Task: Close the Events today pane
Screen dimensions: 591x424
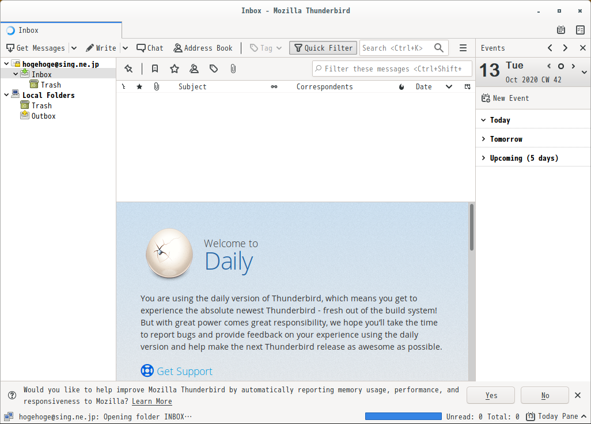Action: click(x=583, y=48)
